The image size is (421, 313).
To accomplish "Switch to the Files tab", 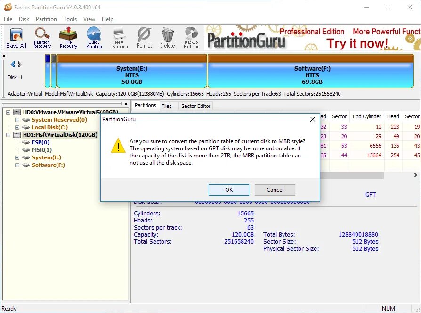I will click(166, 106).
